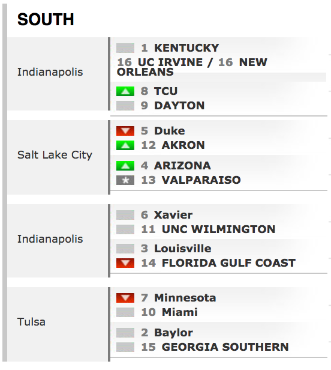Select the Georgia Southern team name
This screenshot has width=331, height=370.
click(225, 347)
